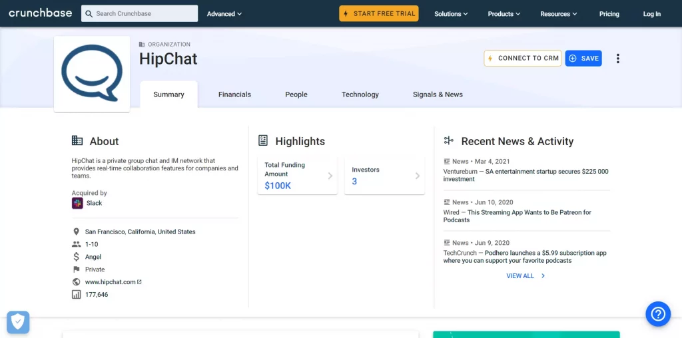Viewport: 682px width, 338px height.
Task: Click the news icon beside Jun 9, 2020
Action: 447,242
